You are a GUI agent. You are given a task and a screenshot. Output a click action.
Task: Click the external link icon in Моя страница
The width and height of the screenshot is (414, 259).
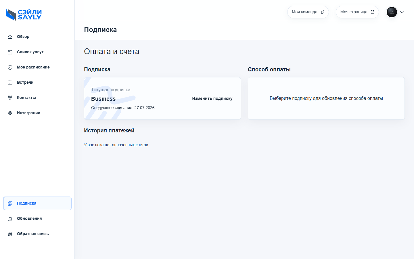pyautogui.click(x=373, y=12)
